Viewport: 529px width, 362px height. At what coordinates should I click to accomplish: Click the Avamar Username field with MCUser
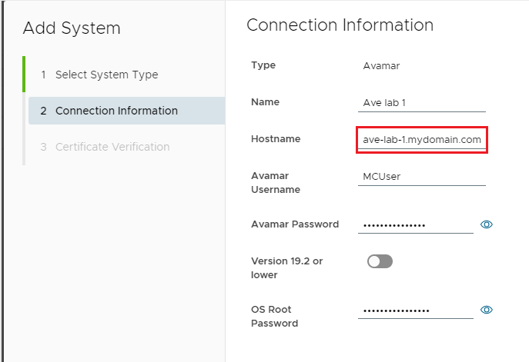[x=422, y=176]
